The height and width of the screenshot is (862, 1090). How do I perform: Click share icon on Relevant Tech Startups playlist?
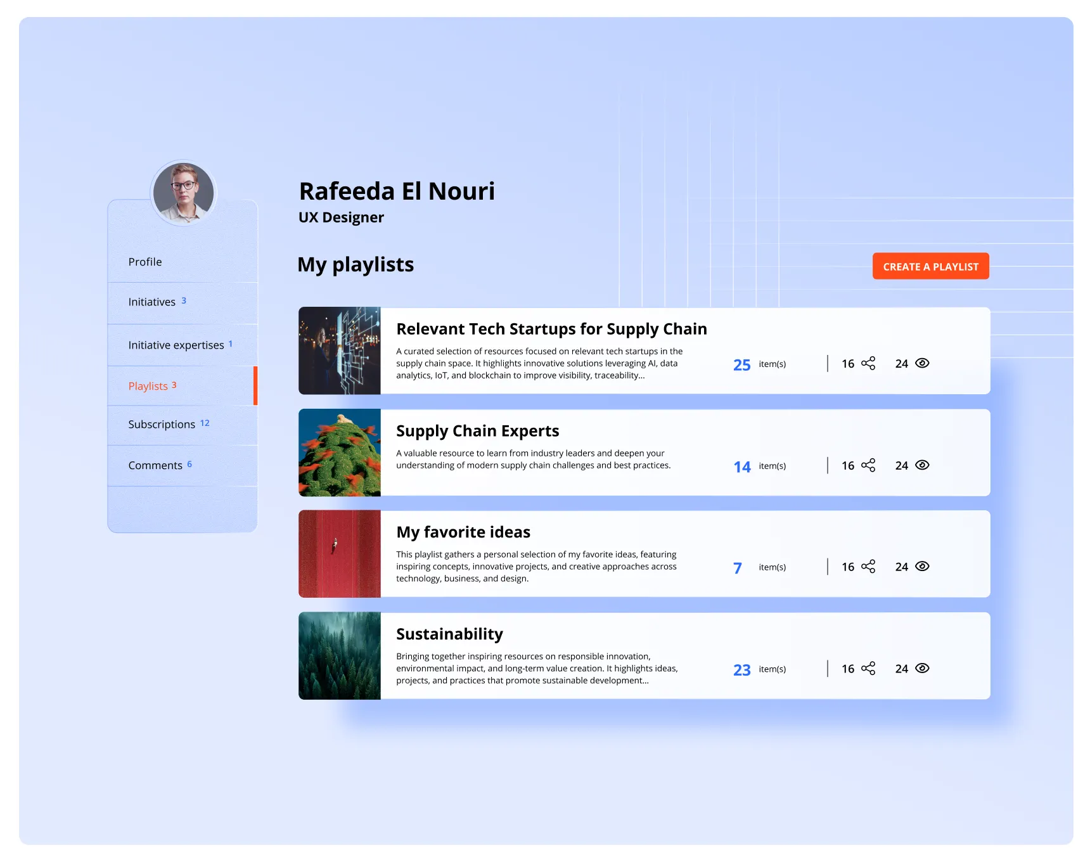(868, 363)
